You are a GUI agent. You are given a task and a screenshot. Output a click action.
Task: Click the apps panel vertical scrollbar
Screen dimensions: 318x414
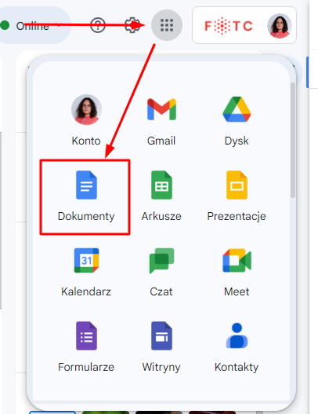click(x=293, y=140)
